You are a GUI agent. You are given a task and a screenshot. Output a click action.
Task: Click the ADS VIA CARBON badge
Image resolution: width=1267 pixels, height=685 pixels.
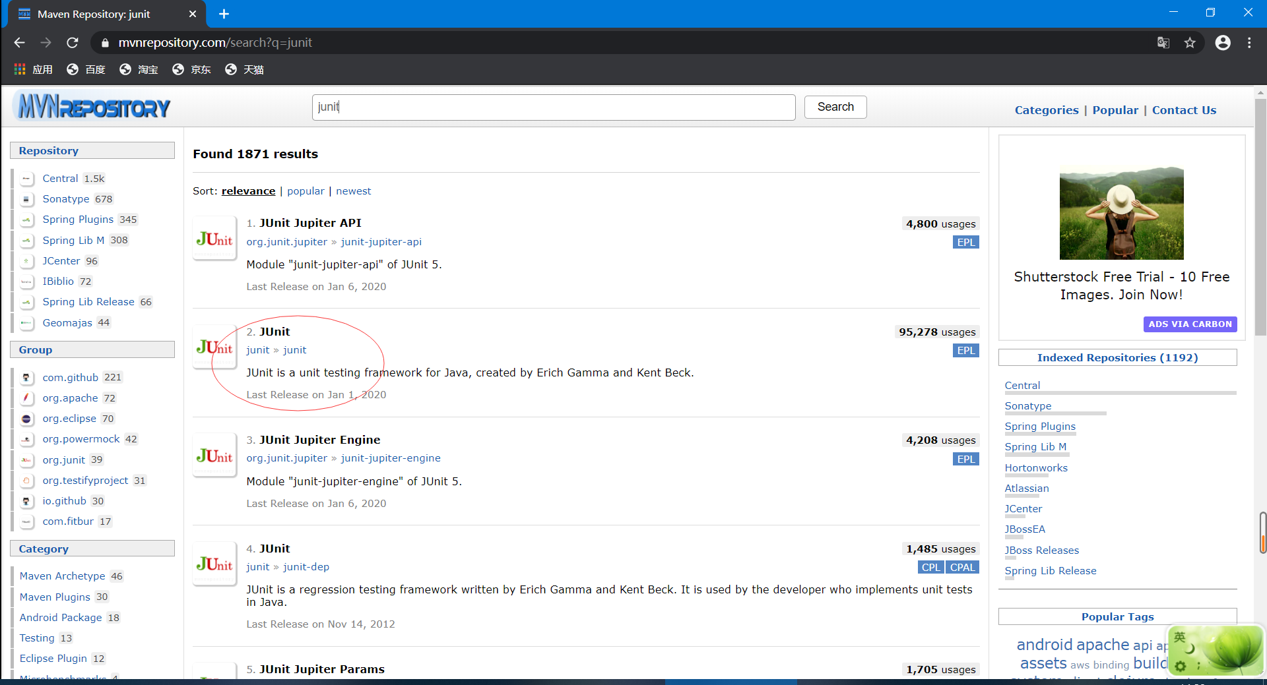pyautogui.click(x=1190, y=324)
